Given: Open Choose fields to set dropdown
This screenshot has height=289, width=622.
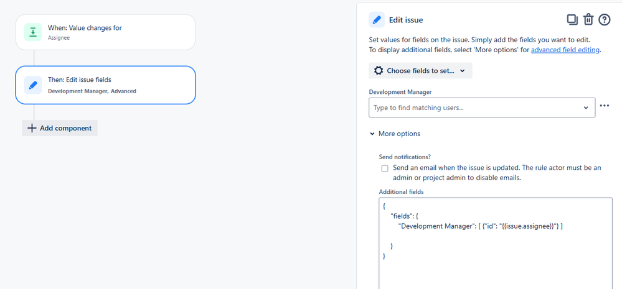Looking at the screenshot, I should pyautogui.click(x=420, y=70).
